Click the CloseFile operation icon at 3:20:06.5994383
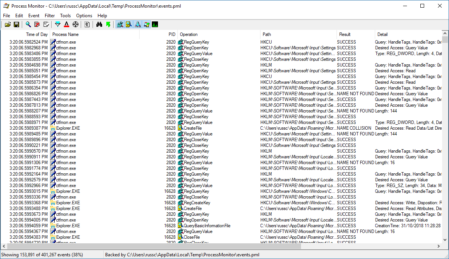The width and height of the screenshot is (449, 259). click(x=181, y=237)
